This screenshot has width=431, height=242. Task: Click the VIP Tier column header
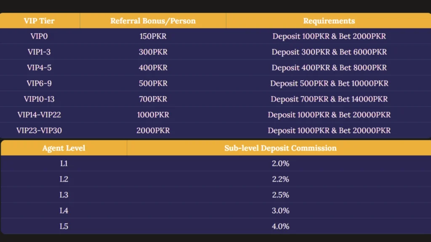[39, 21]
